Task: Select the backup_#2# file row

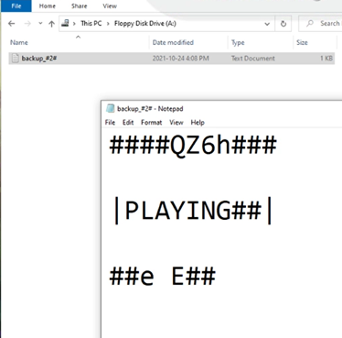Action: [172, 59]
